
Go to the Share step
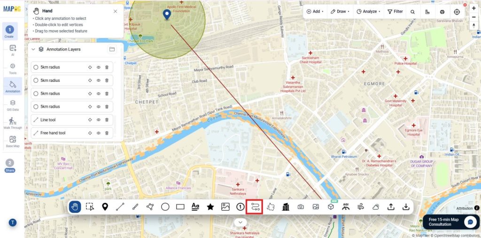coord(10,166)
